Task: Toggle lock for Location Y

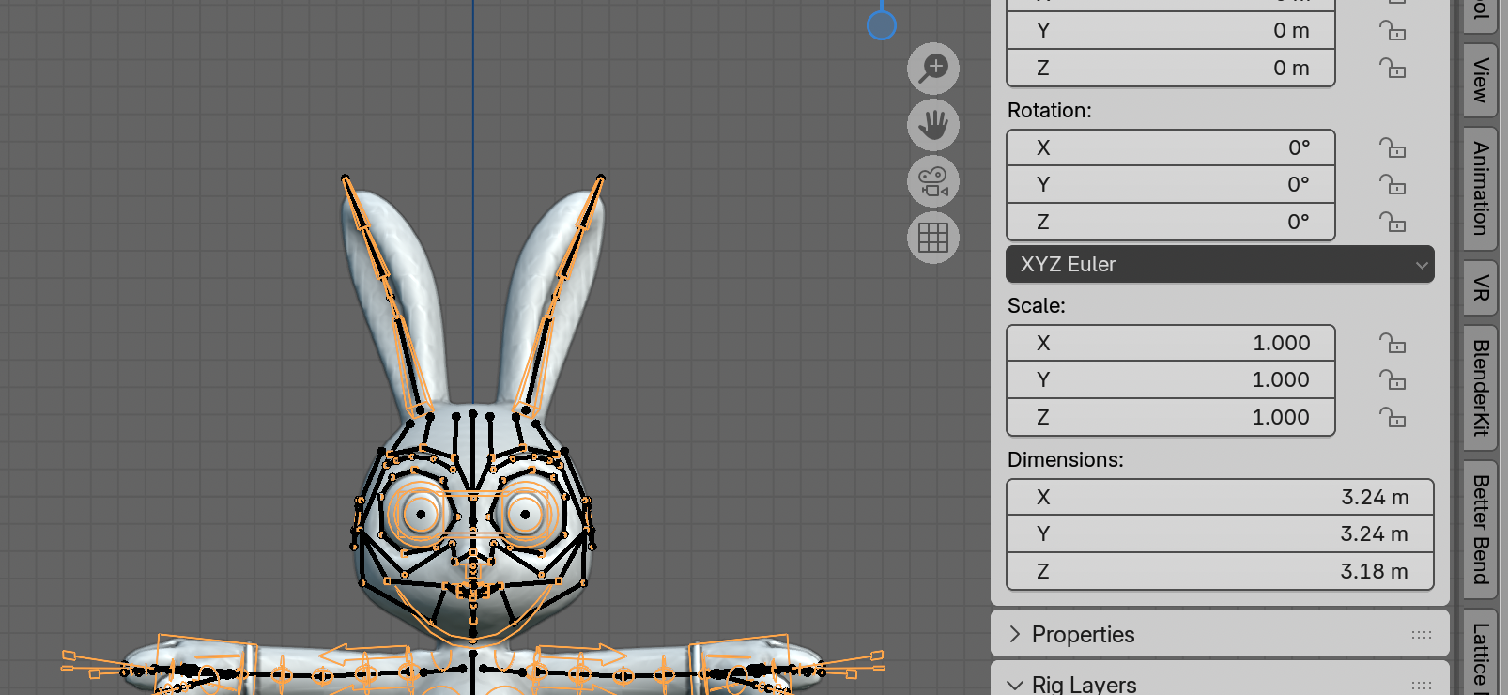Action: pyautogui.click(x=1393, y=31)
